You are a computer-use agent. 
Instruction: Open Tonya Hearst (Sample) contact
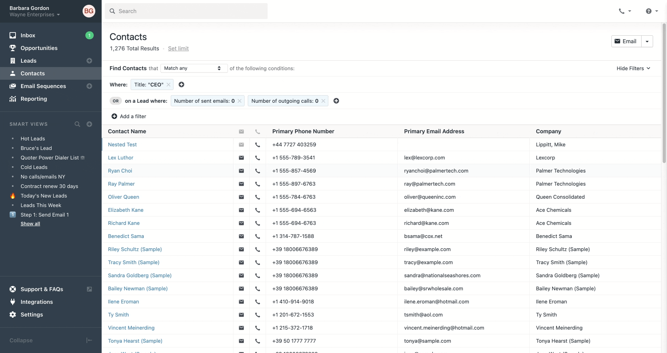coord(135,341)
